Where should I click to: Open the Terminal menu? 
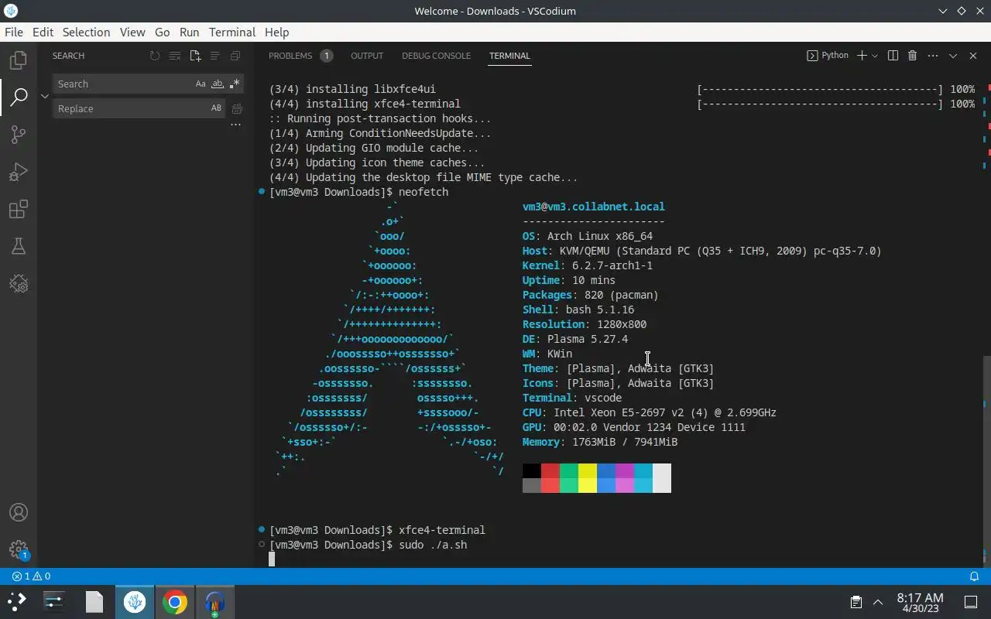point(232,32)
